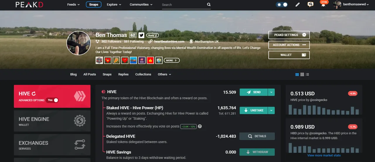This screenshot has height=162, width=375.
Task: Click View more market stats link
Action: (x=324, y=155)
